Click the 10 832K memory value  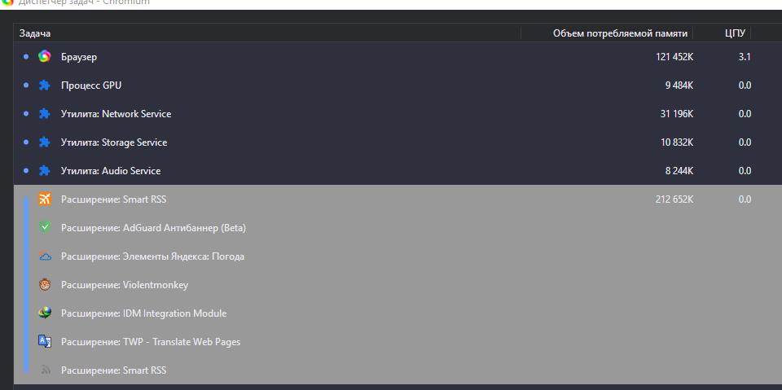pos(677,142)
